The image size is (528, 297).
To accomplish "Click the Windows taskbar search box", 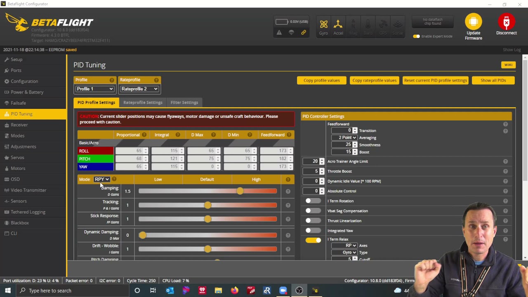I will click(x=73, y=290).
